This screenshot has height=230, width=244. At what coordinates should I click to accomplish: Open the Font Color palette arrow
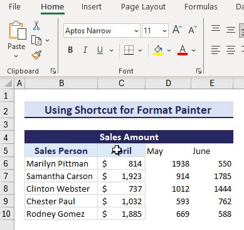(193, 50)
